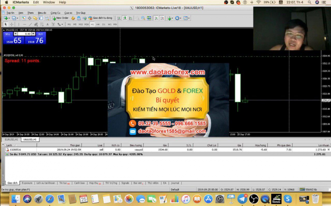Viewport: 331px width, 206px height.
Task: Open the Cong Cu menu
Action: click(x=55, y=13)
